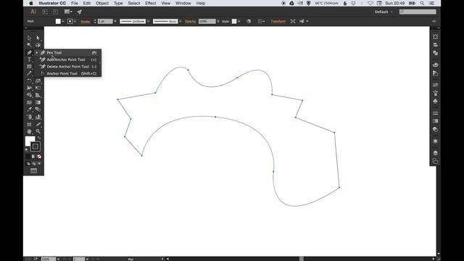The image size is (464, 261).
Task: Toggle the Change Screen Mode button
Action: coord(33,171)
